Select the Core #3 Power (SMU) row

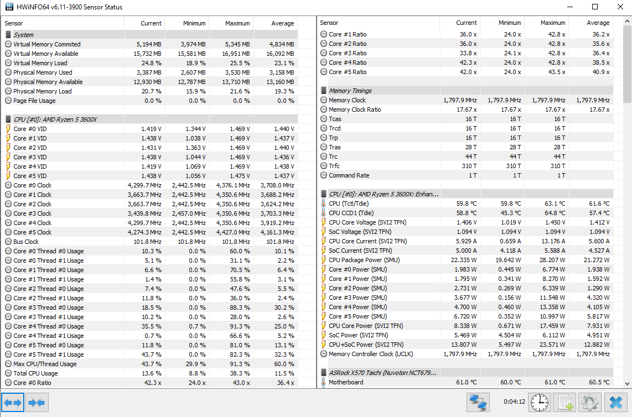coord(465,298)
